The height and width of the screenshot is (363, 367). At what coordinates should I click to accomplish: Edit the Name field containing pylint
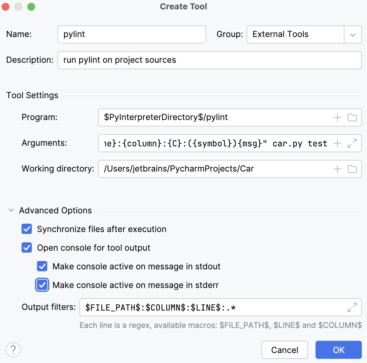(x=131, y=34)
